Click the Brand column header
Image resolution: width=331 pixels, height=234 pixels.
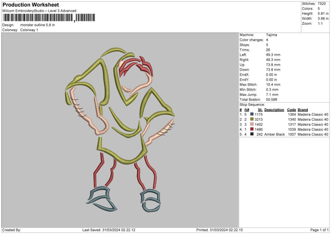click(x=304, y=109)
